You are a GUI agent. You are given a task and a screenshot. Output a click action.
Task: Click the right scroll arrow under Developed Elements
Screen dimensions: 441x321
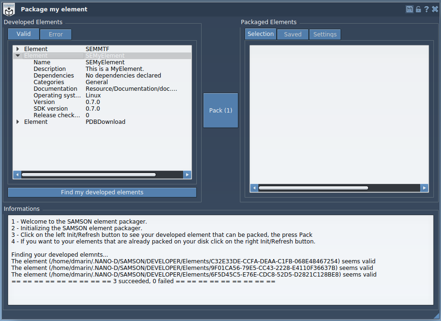[x=187, y=174]
